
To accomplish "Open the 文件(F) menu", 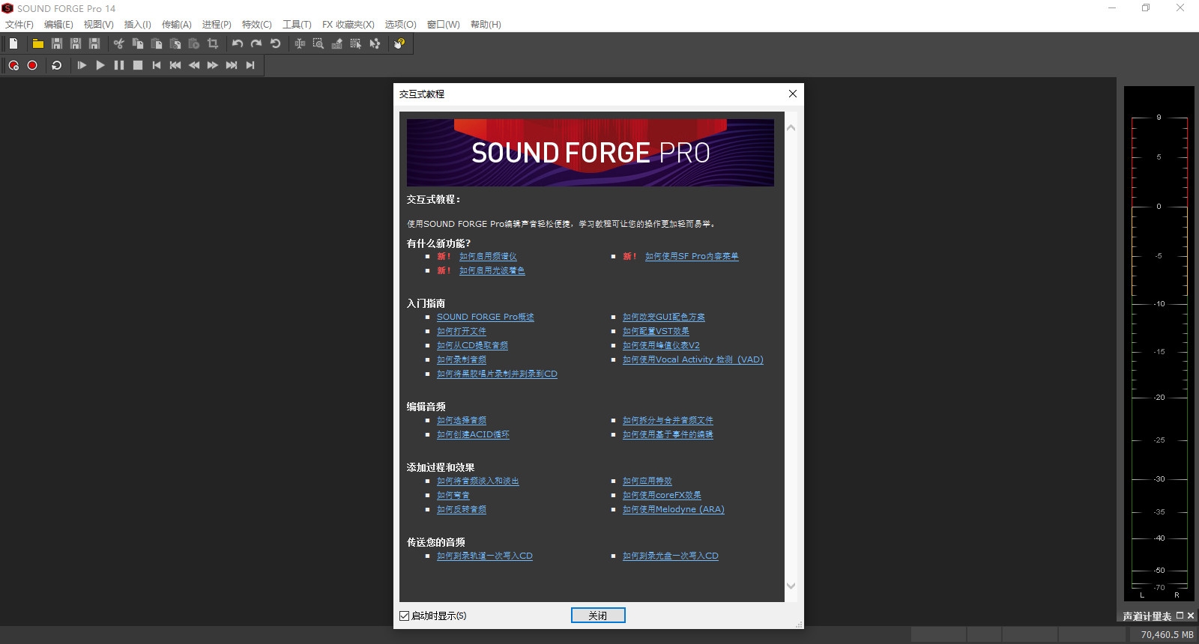I will (x=19, y=24).
